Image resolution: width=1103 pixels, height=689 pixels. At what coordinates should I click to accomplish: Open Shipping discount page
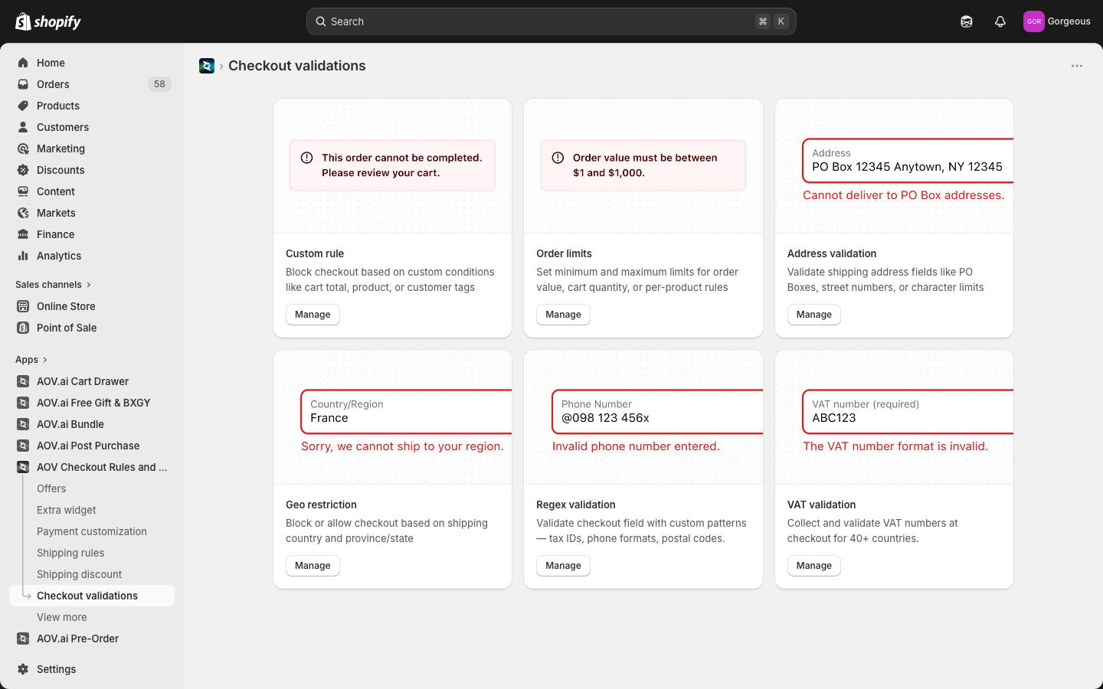[x=80, y=574]
